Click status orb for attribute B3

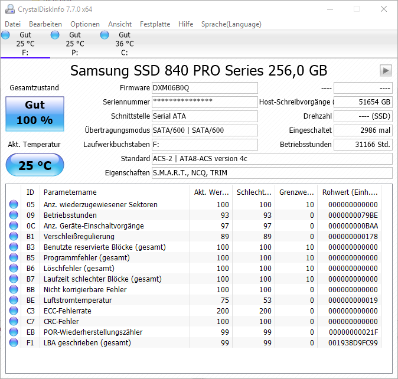[x=14, y=247]
